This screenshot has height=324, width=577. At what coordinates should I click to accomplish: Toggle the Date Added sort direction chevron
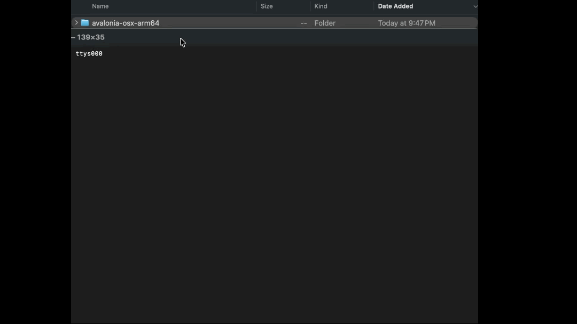click(475, 6)
